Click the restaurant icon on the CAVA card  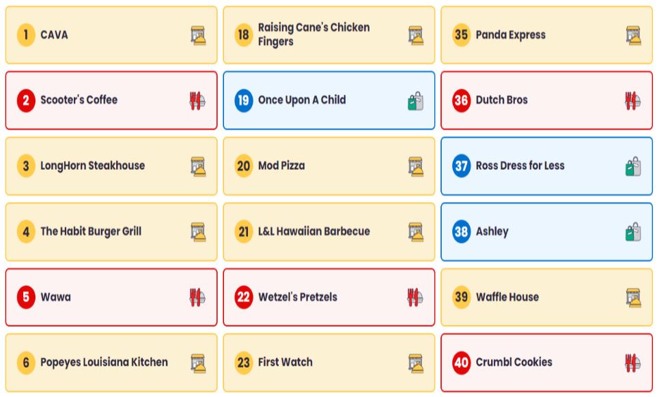198,35
